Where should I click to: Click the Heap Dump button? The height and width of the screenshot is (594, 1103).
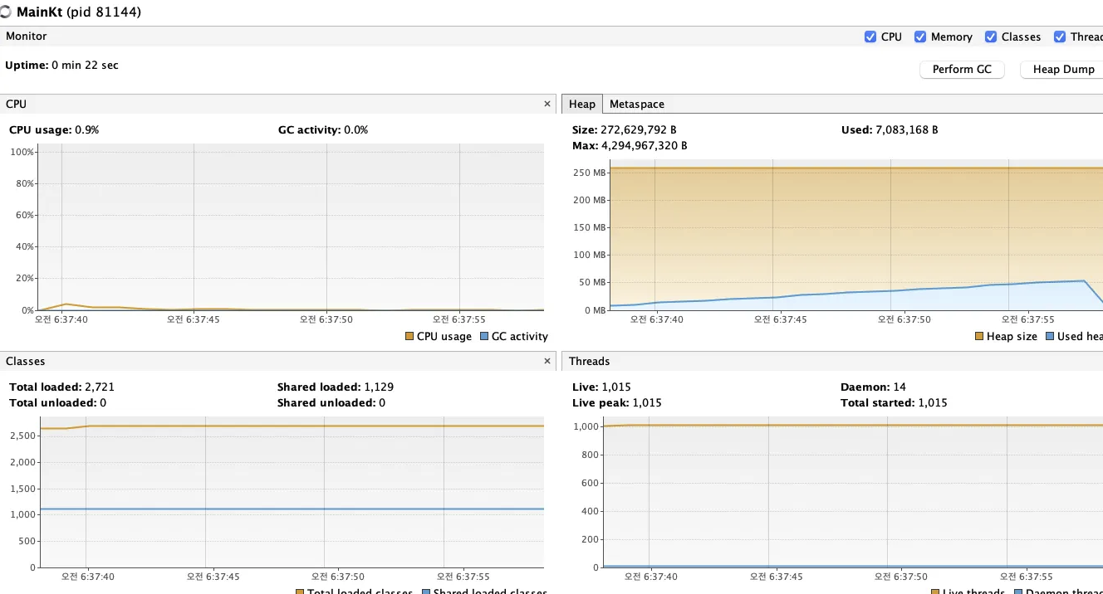(x=1063, y=70)
